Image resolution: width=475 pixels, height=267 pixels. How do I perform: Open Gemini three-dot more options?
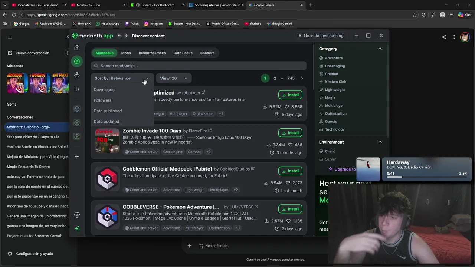(x=454, y=37)
